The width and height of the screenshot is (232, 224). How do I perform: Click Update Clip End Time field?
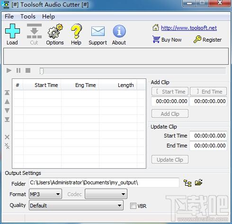(208, 146)
